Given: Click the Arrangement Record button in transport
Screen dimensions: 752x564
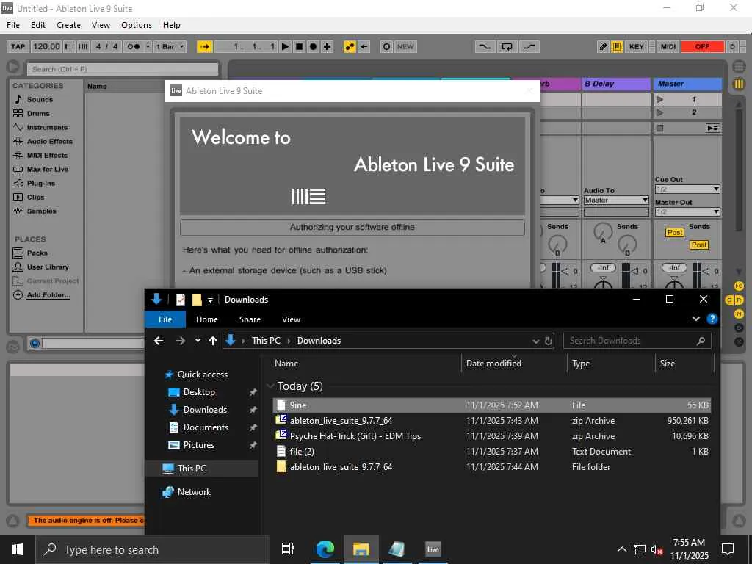Looking at the screenshot, I should pyautogui.click(x=313, y=46).
